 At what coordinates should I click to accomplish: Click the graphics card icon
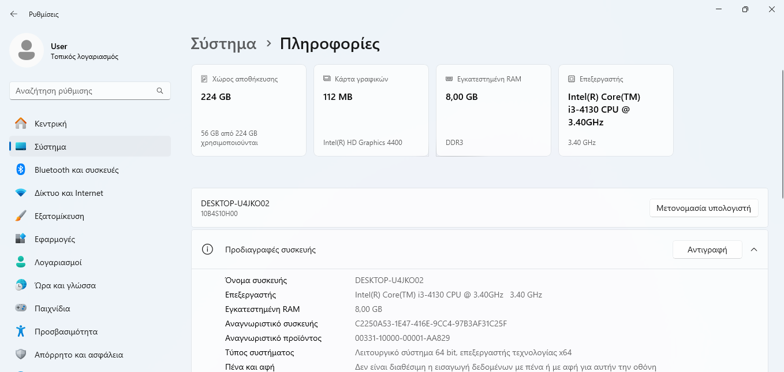pyautogui.click(x=327, y=79)
